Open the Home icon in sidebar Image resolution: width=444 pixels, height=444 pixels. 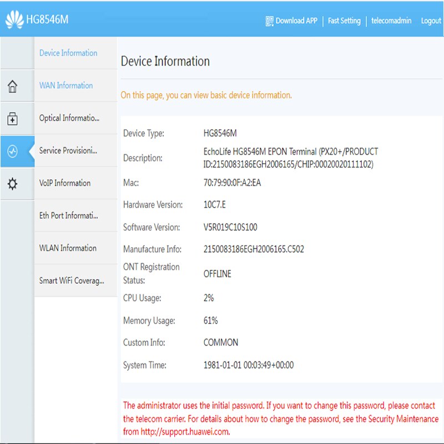click(12, 86)
